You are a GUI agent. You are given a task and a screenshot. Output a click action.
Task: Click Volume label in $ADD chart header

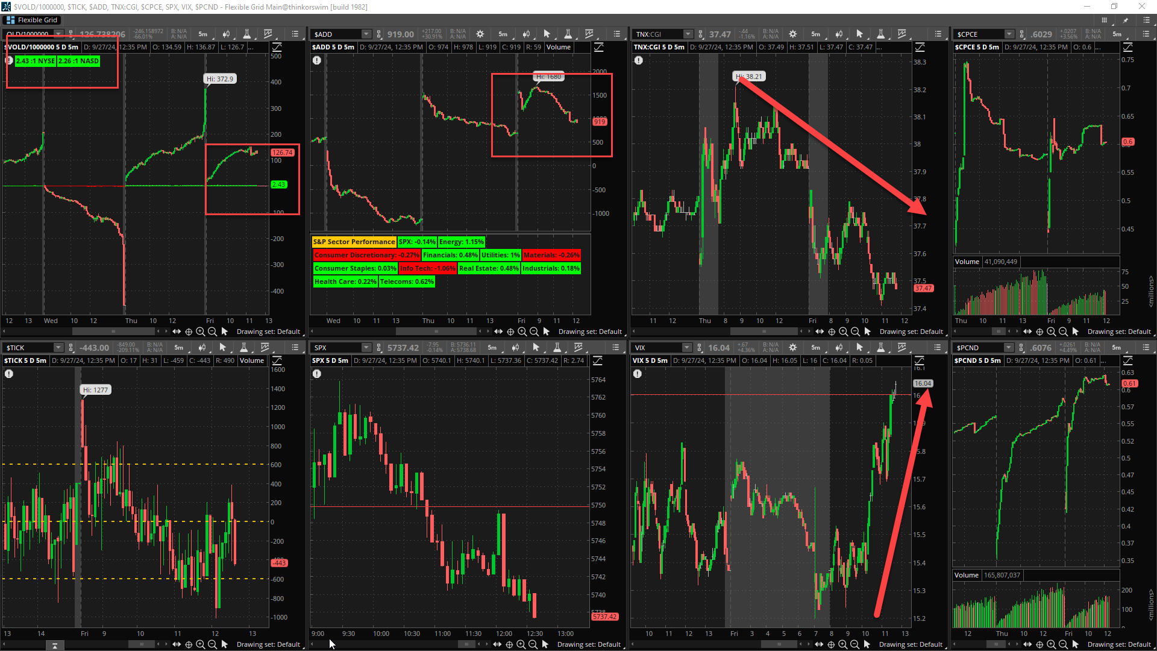559,47
